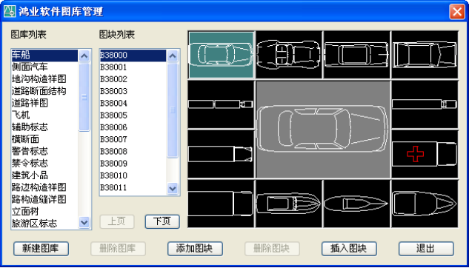Select the two-trailer truck thumbnail
Viewport: 469px width, 268px height.
pos(221,104)
